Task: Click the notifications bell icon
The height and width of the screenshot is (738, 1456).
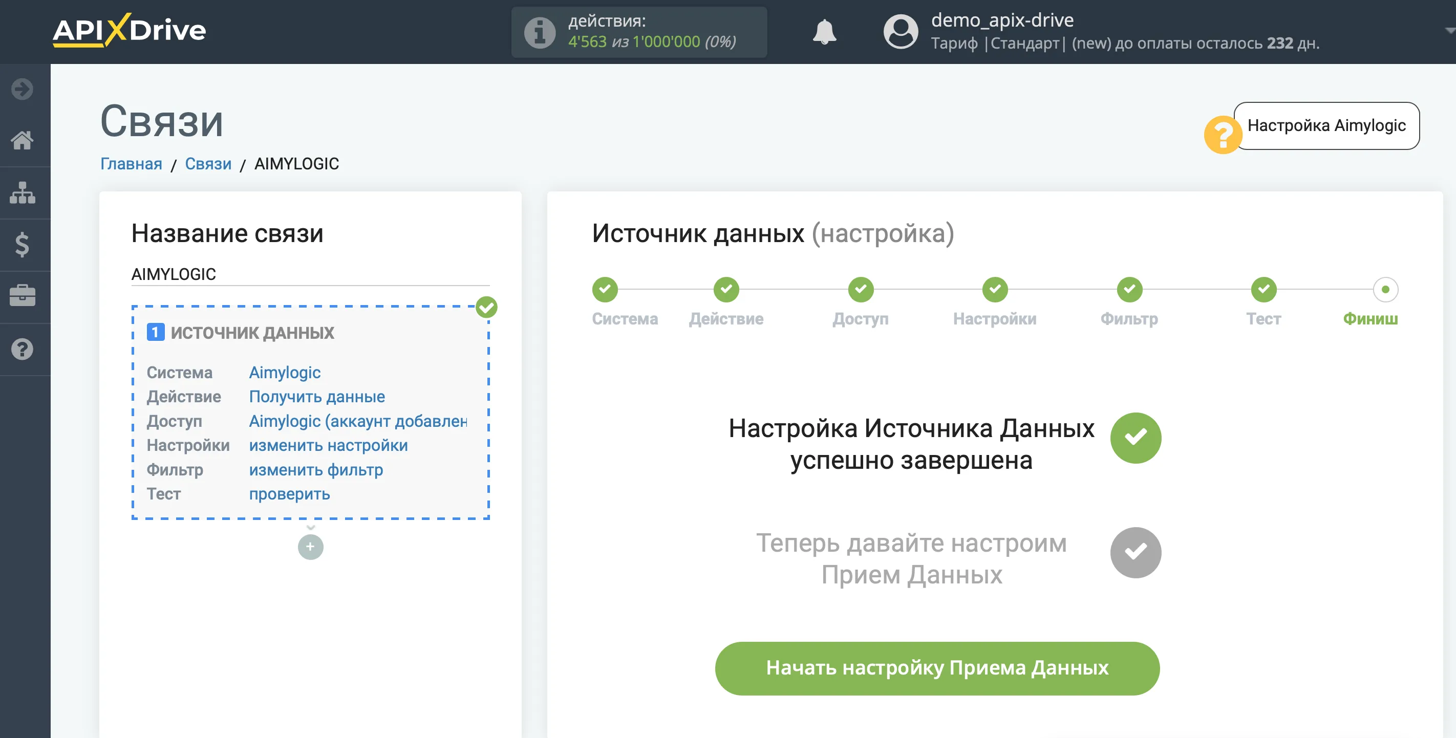Action: point(824,32)
